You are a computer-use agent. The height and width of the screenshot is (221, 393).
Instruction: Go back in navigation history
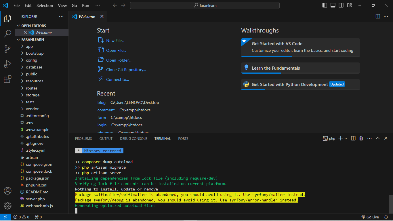click(115, 5)
